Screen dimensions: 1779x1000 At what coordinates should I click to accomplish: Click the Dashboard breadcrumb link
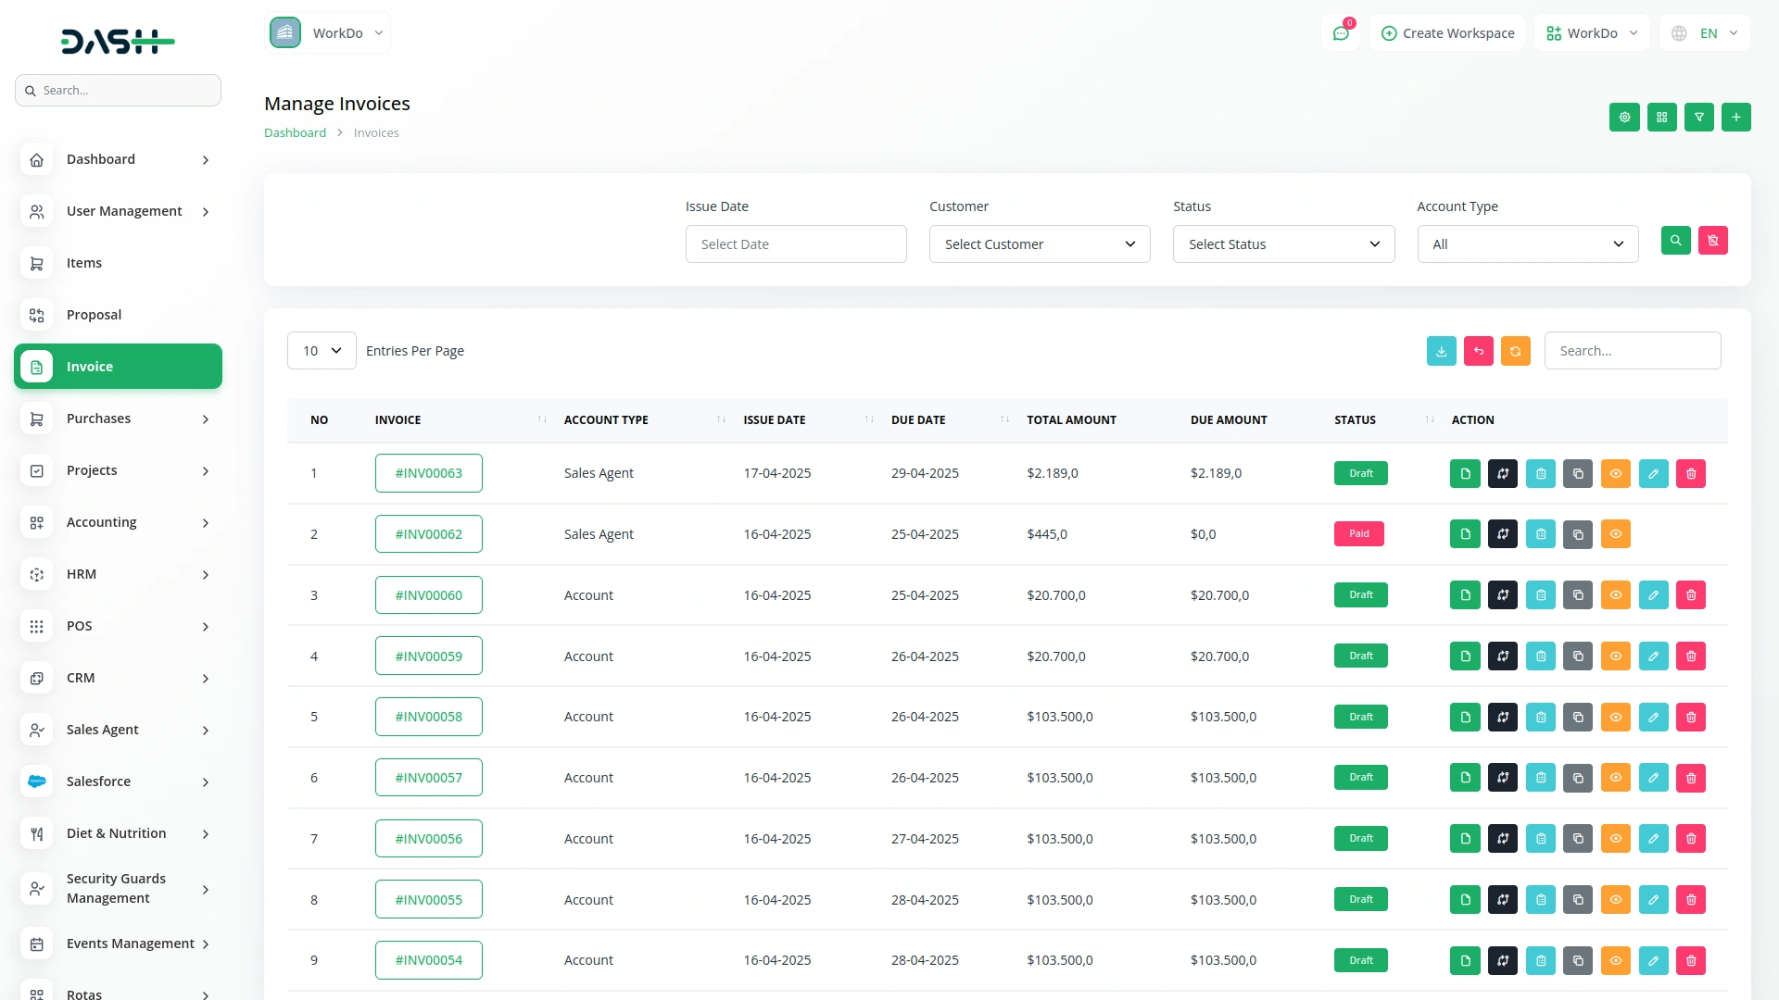point(295,133)
